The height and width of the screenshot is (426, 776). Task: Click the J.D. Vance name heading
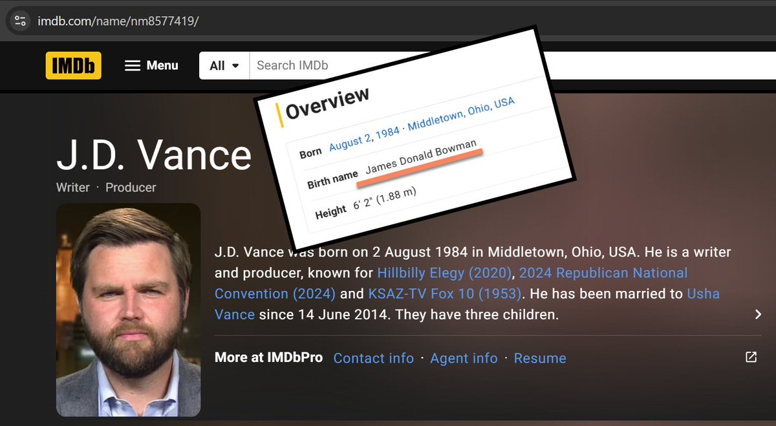tap(154, 155)
